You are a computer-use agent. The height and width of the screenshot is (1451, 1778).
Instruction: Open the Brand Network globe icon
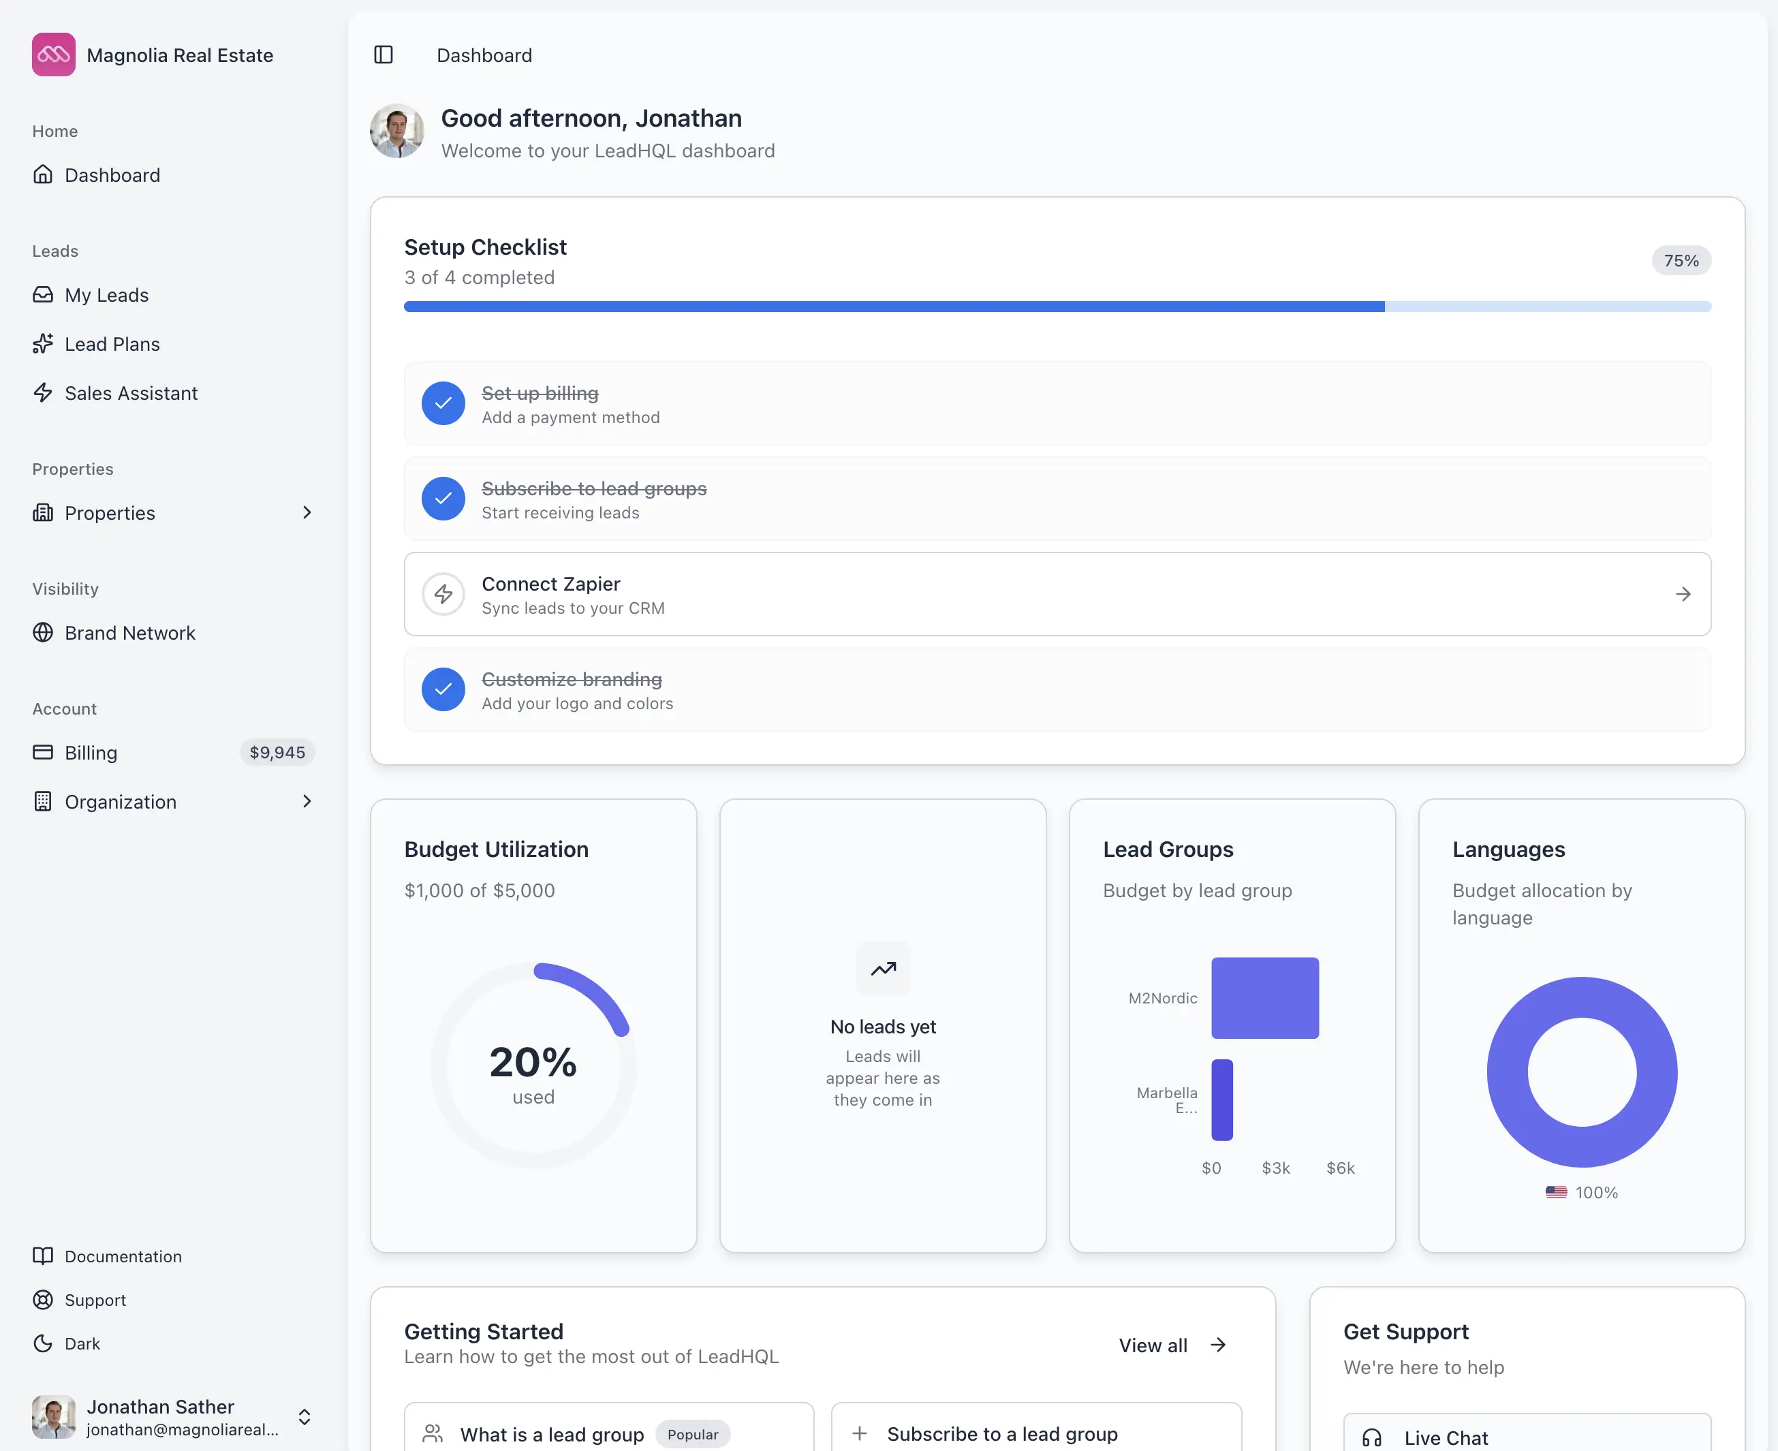[44, 633]
